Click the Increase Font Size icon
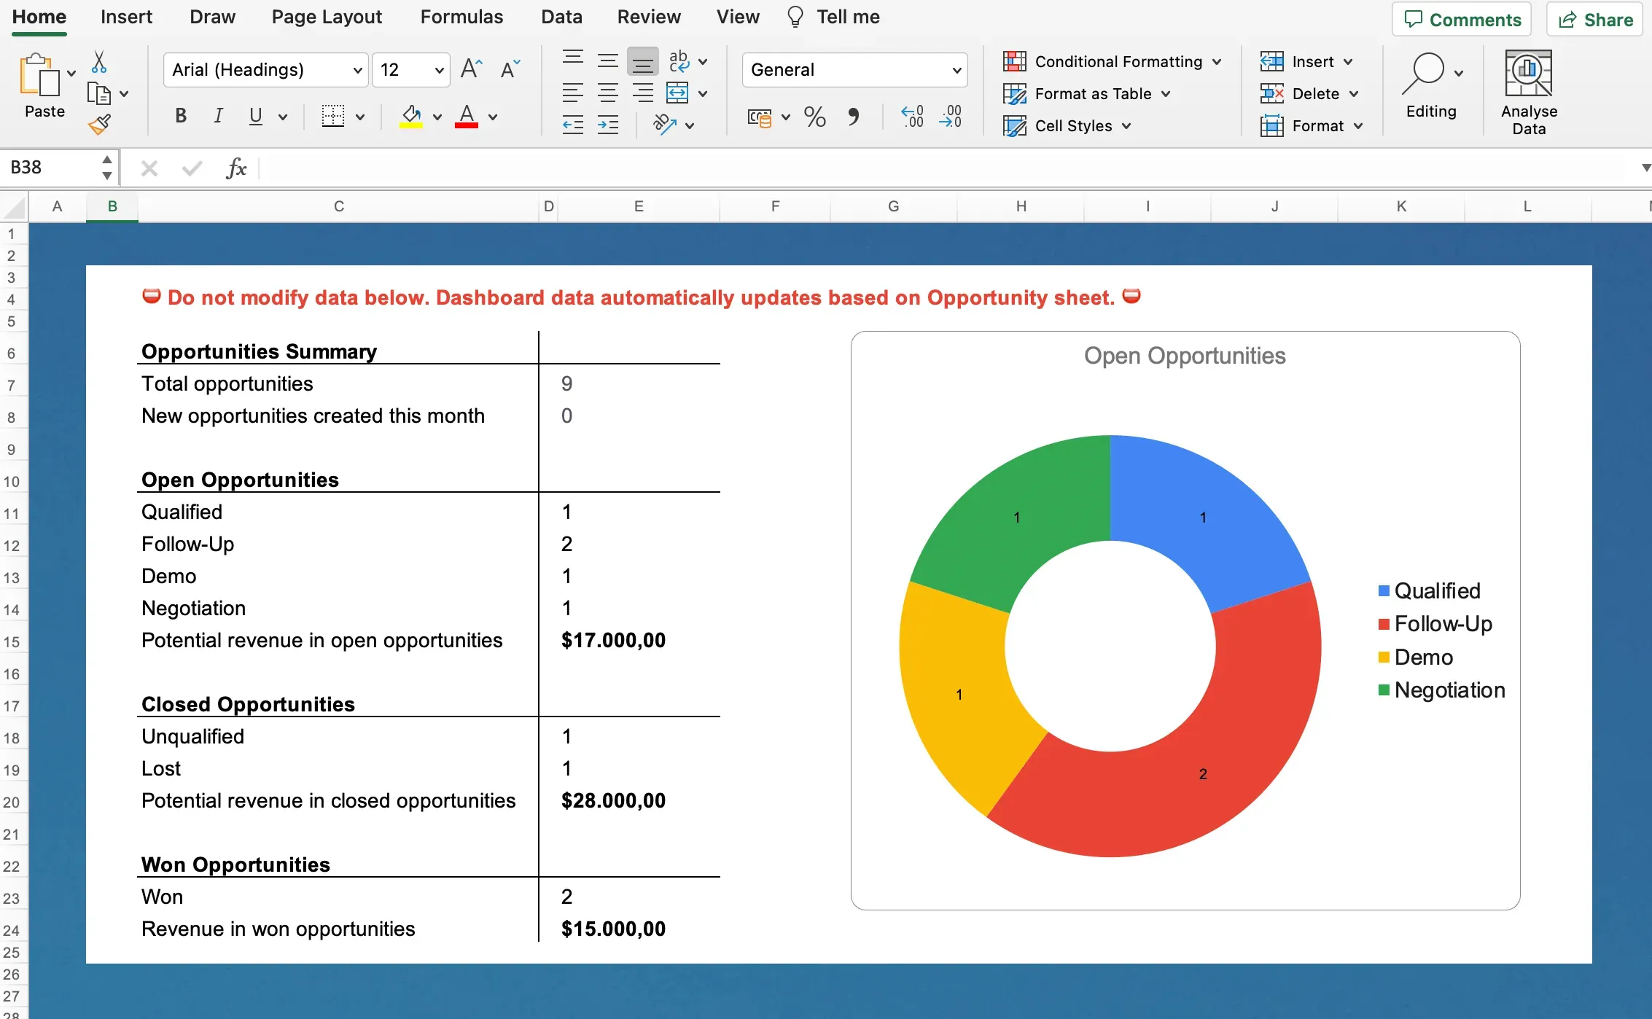The width and height of the screenshot is (1652, 1019). [x=470, y=68]
